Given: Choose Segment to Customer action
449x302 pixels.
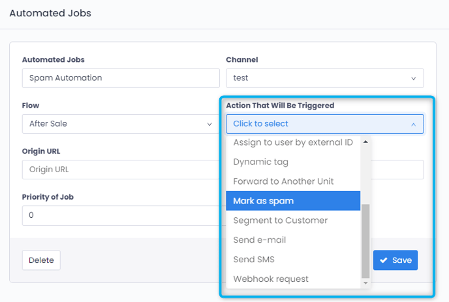Looking at the screenshot, I should 293,220.
